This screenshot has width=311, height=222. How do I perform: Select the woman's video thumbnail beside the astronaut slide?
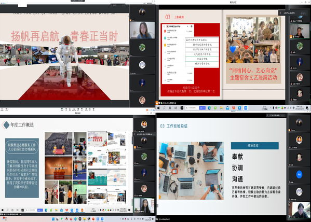142,30
